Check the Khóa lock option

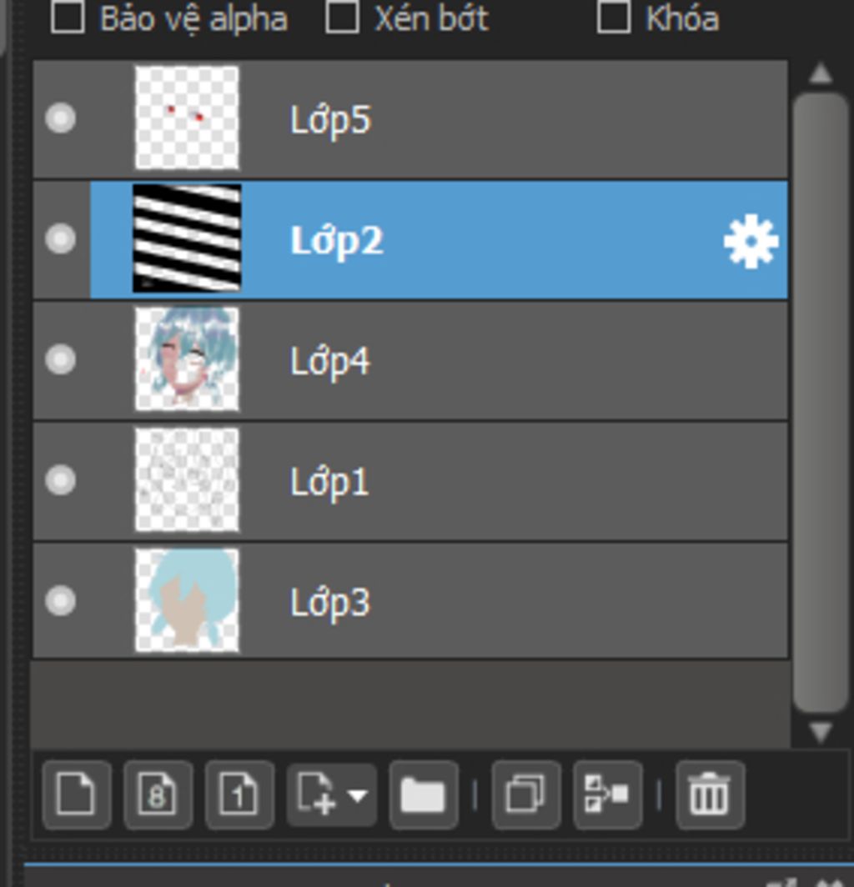(x=614, y=18)
